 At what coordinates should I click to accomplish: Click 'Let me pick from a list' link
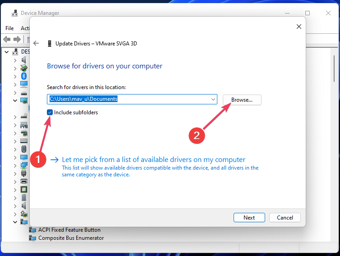click(x=153, y=159)
